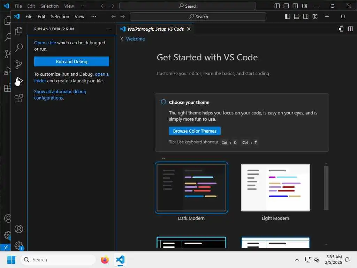Viewport: 357px width, 268px height.
Task: Click blue Run and Debug button
Action: point(71,61)
